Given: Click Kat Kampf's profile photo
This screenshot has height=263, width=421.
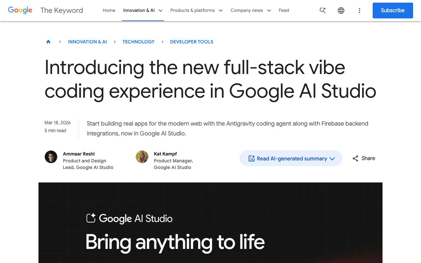Looking at the screenshot, I should coord(142,157).
